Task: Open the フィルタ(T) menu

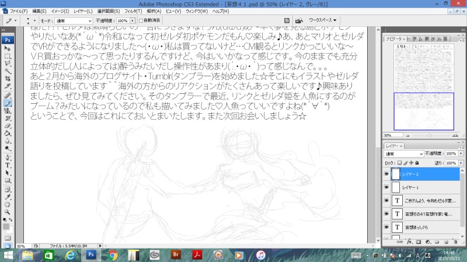Action: click(x=133, y=11)
